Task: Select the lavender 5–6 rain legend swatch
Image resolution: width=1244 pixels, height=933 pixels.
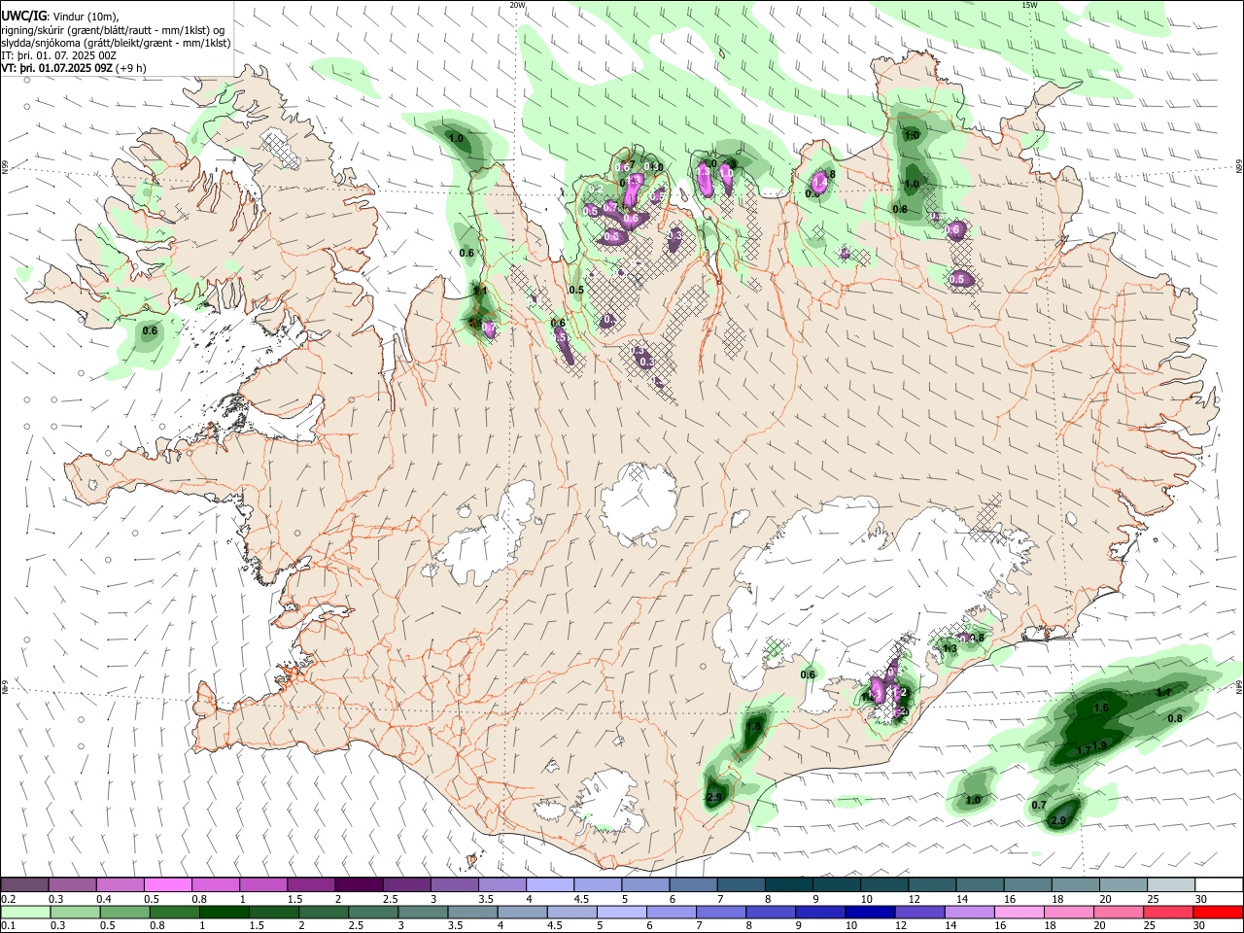Action: tap(620, 912)
